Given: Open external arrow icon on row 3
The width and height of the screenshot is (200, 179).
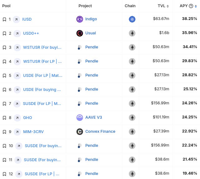Looking at the screenshot, I should click(17, 47).
